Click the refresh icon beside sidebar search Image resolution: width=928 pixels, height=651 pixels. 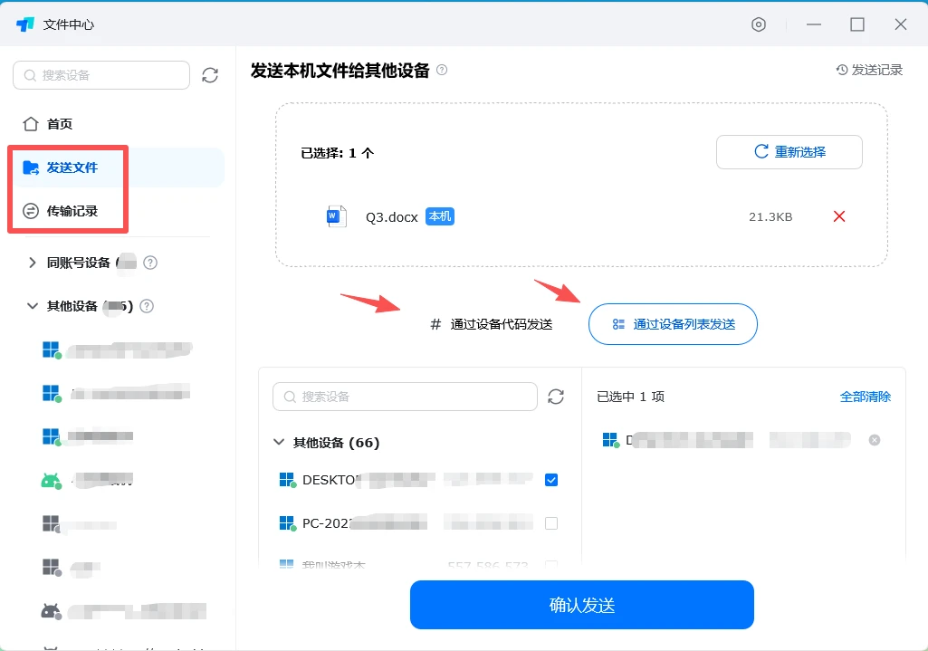coord(210,75)
